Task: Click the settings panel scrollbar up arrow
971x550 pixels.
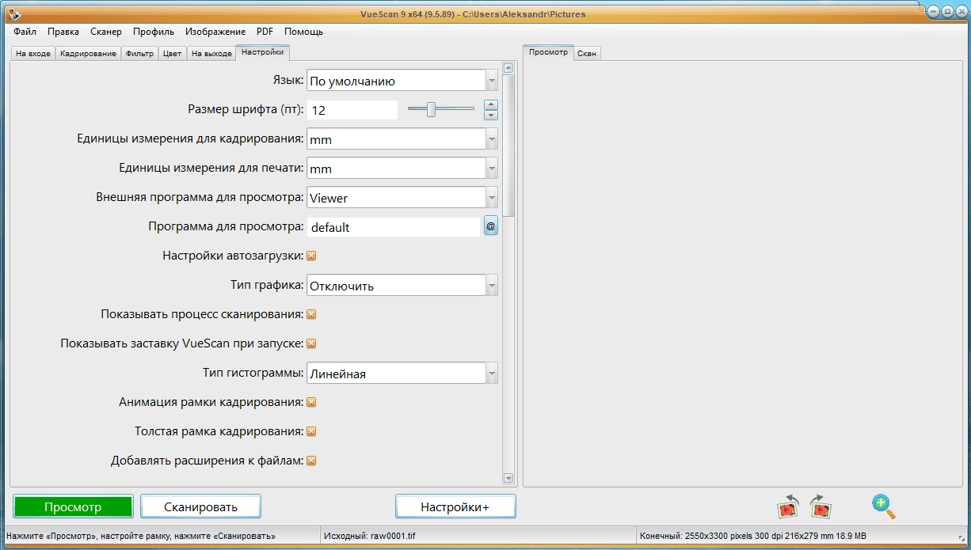Action: pyautogui.click(x=508, y=68)
